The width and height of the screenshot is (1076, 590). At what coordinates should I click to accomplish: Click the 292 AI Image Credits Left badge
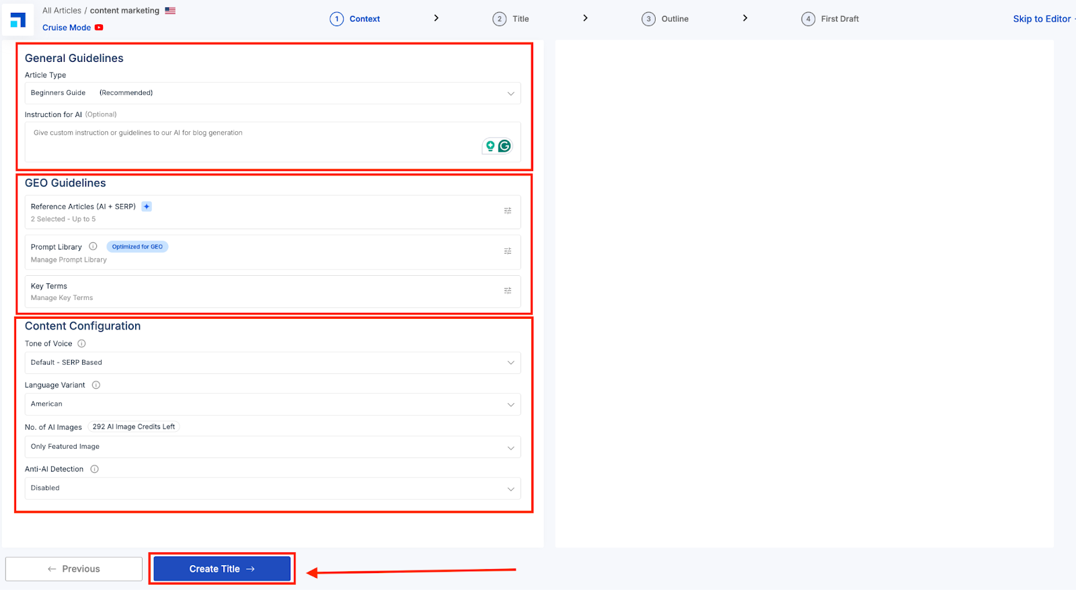click(x=134, y=427)
